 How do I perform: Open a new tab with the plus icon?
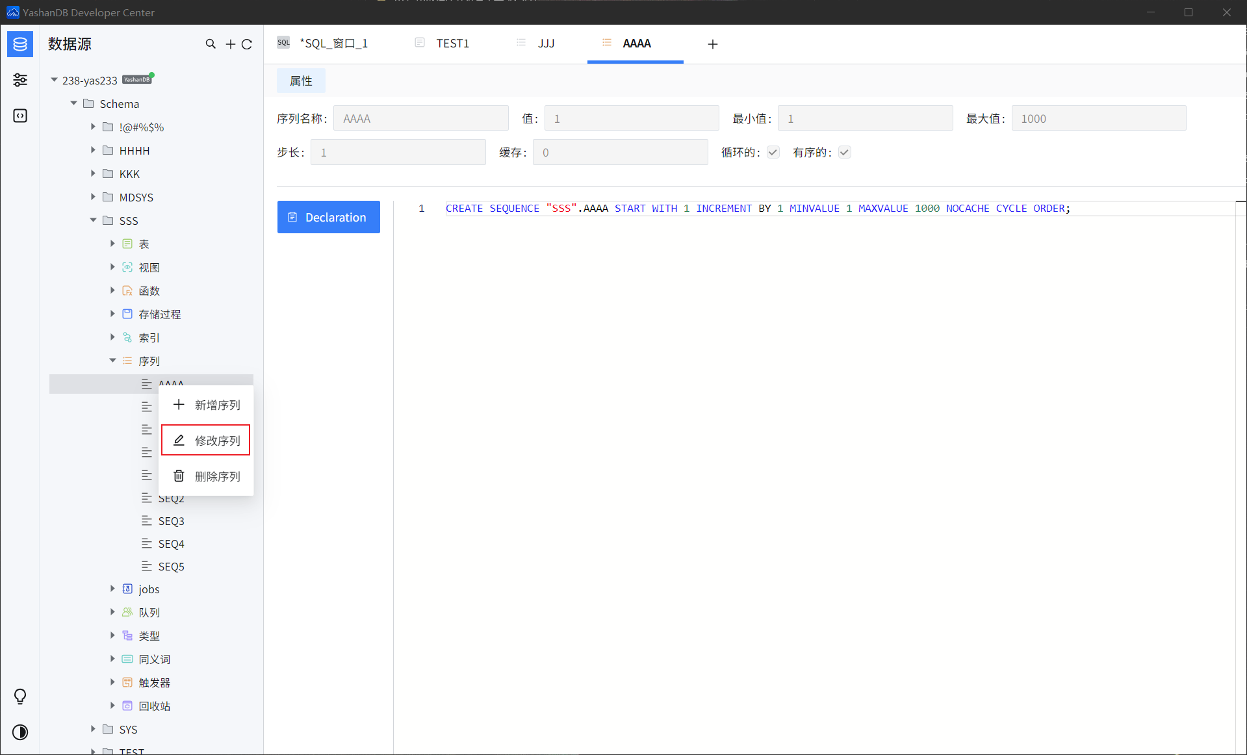[x=713, y=44]
